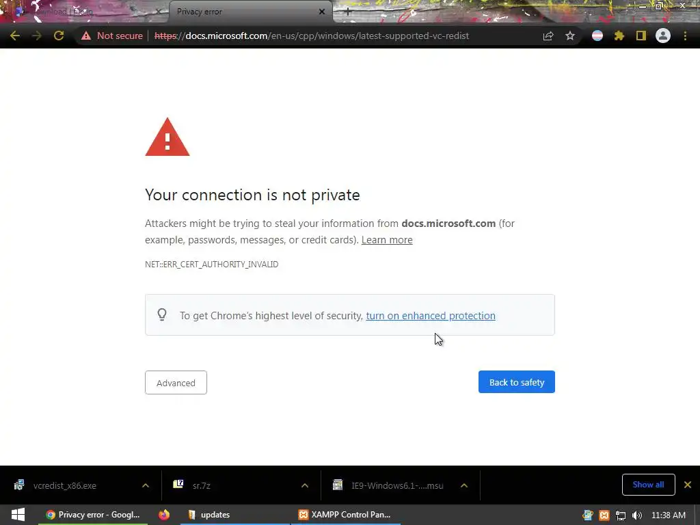Go back using the browser back arrow
The height and width of the screenshot is (525, 700).
[15, 36]
